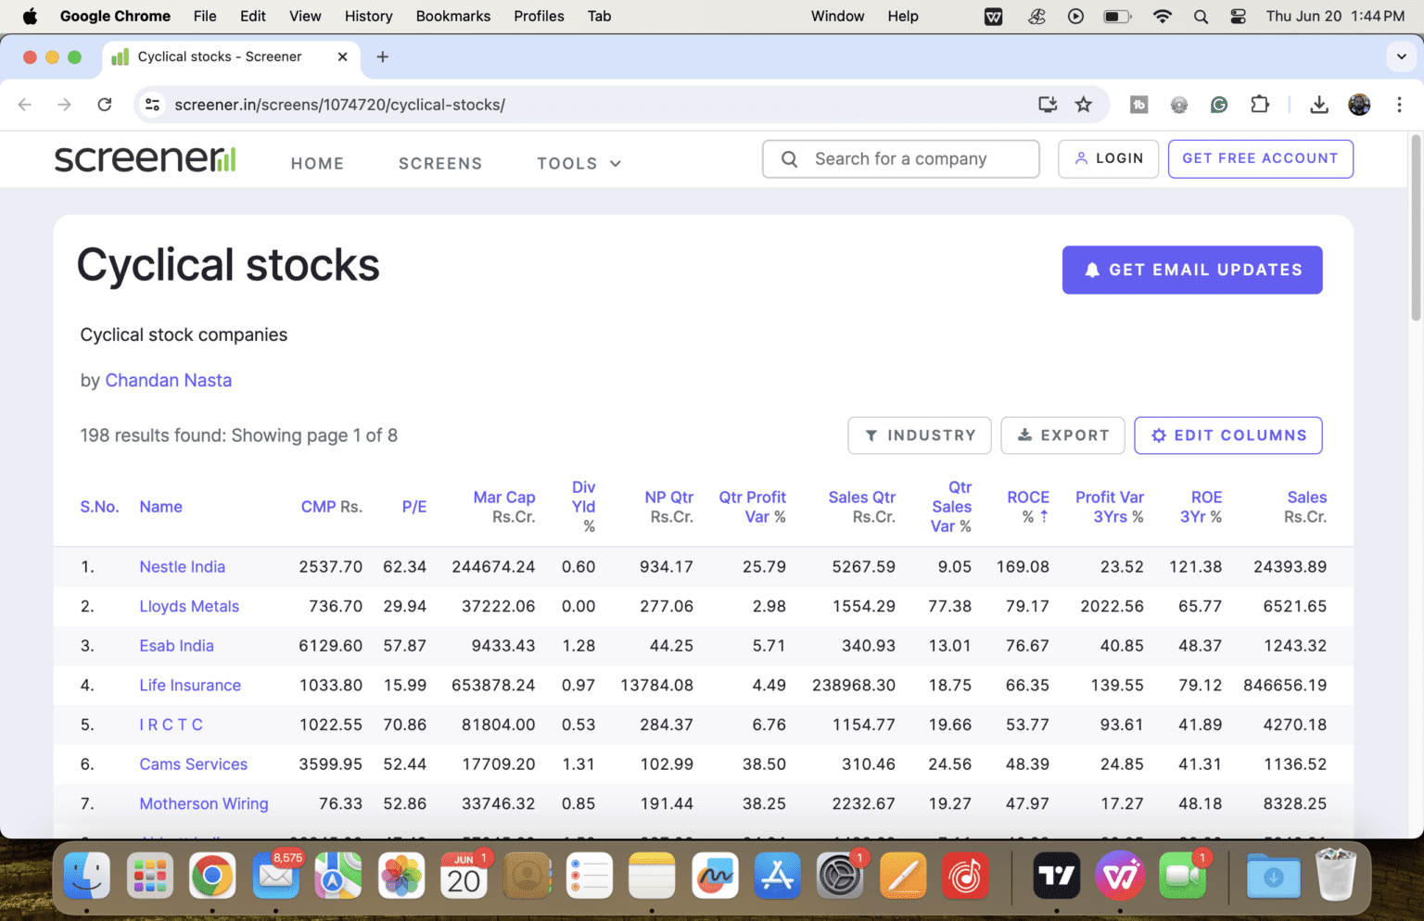The image size is (1424, 921).
Task: Open the Chrome three-dot menu
Action: 1400,105
